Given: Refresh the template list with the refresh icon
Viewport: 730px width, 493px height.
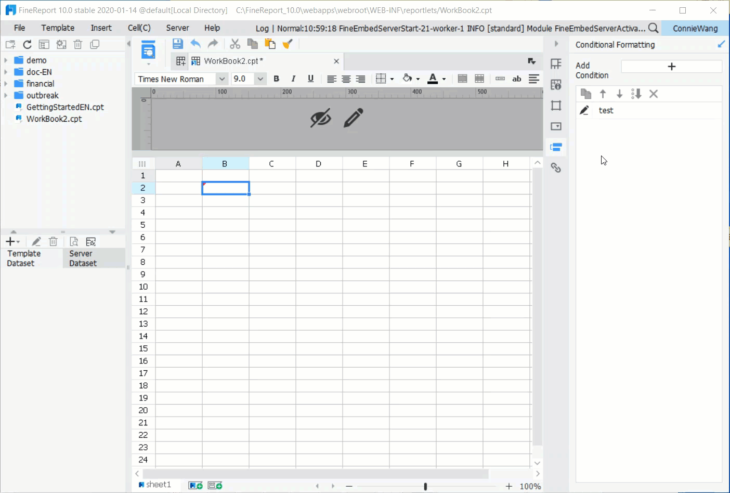Looking at the screenshot, I should coord(27,44).
